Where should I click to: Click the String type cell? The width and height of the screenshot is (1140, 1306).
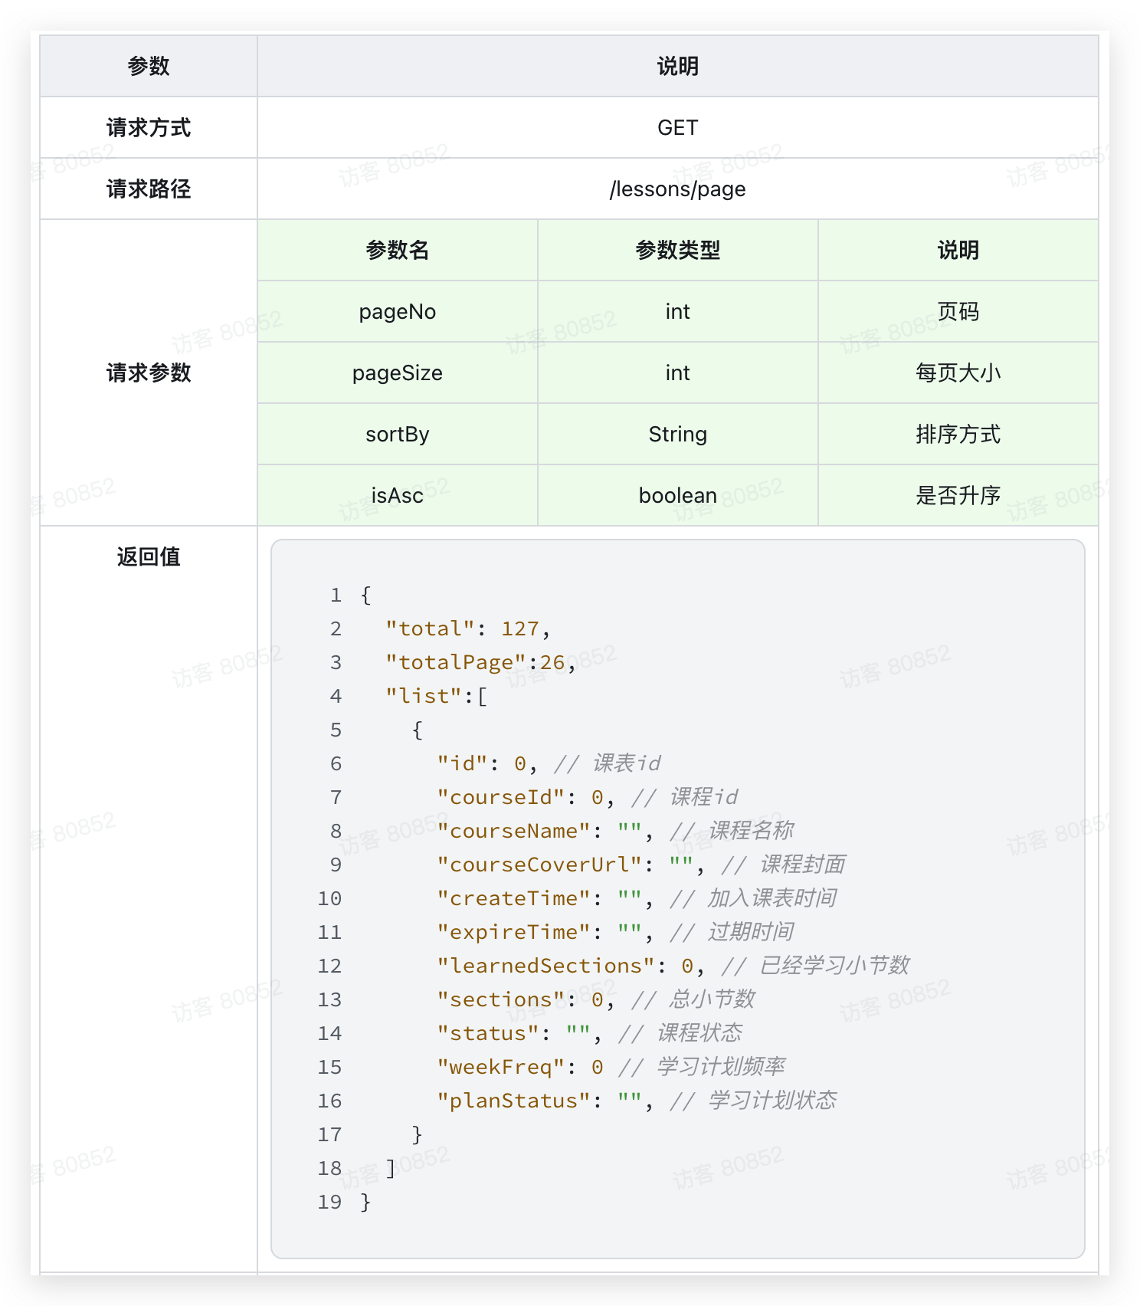[x=677, y=434]
